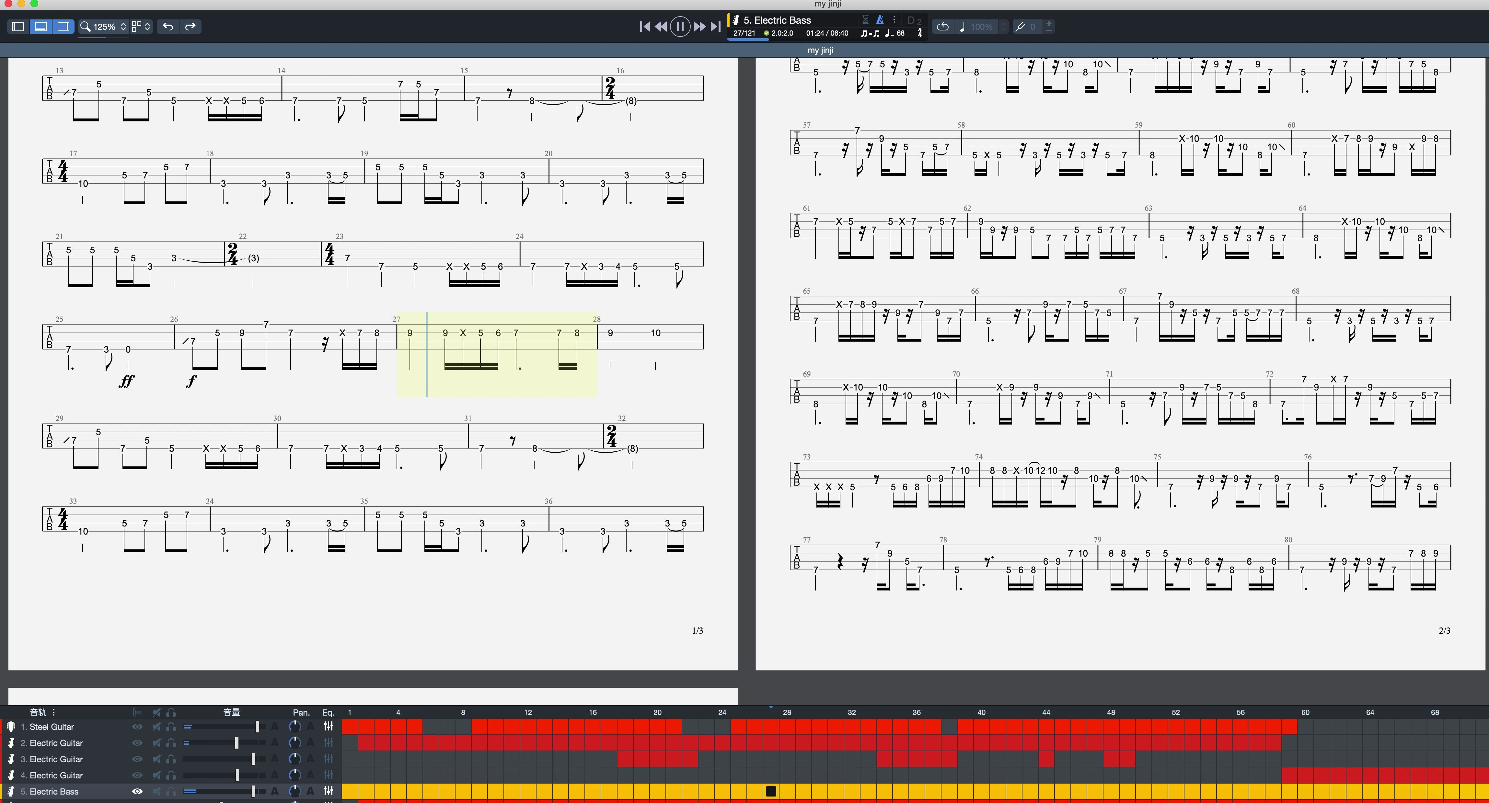Open Steel Guitar equalizer

pos(328,727)
